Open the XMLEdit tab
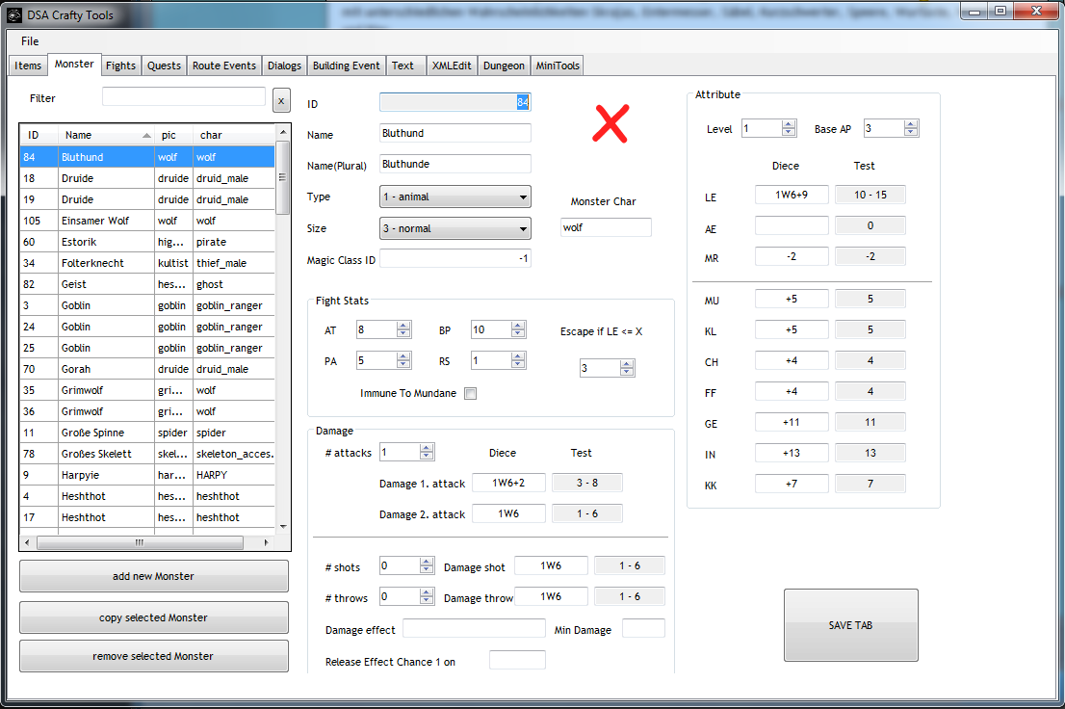The image size is (1065, 709). click(452, 66)
